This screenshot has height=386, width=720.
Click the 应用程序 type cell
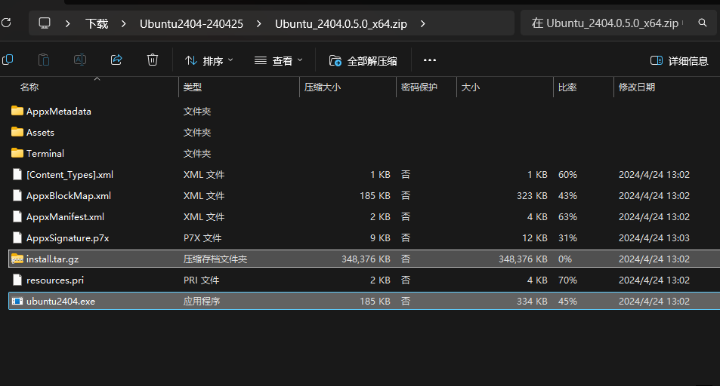[x=202, y=302]
